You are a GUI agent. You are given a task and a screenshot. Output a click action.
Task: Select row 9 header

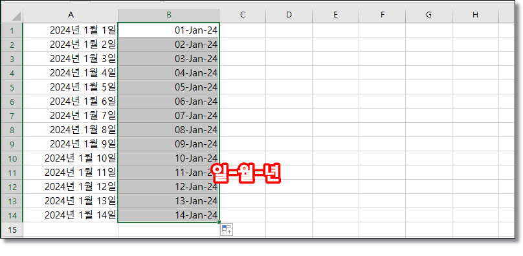[12, 144]
